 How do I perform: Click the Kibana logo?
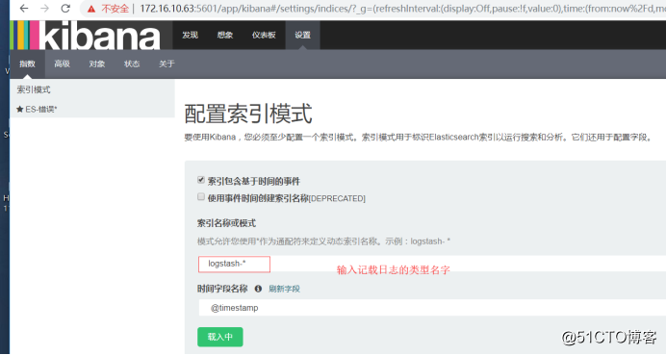[x=86, y=36]
